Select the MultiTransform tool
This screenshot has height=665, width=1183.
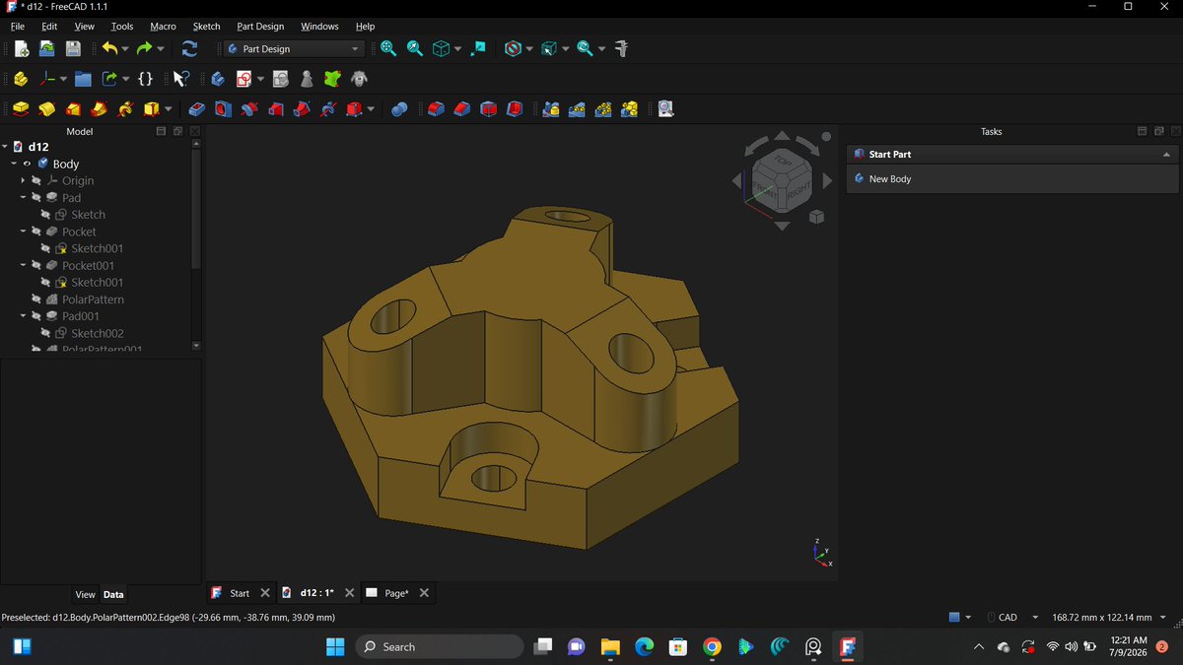629,109
